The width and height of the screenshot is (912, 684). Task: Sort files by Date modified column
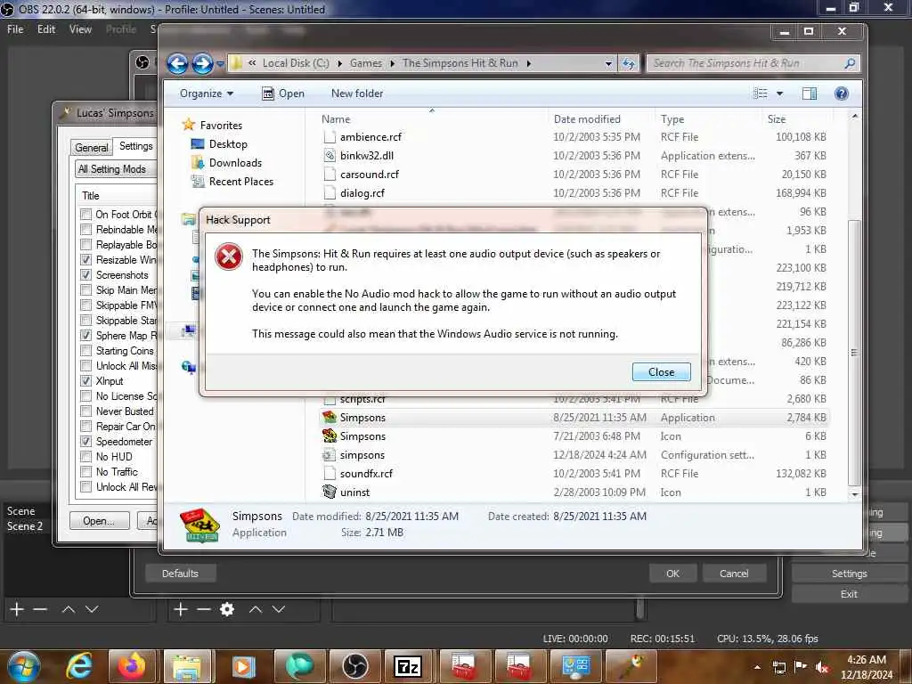pos(587,118)
